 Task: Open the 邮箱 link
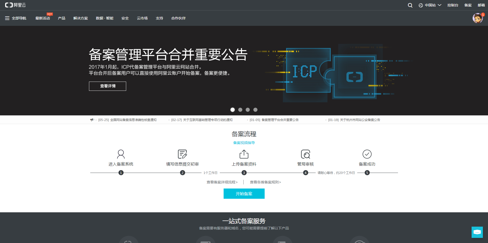[x=481, y=5]
